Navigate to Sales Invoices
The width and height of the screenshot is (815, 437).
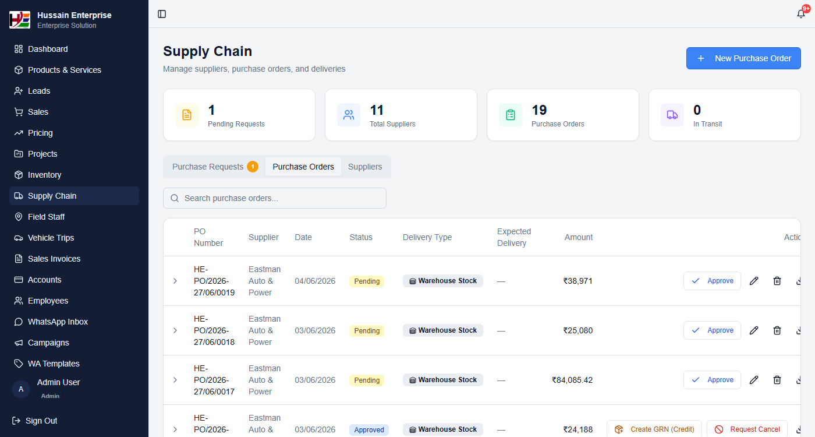pyautogui.click(x=74, y=259)
